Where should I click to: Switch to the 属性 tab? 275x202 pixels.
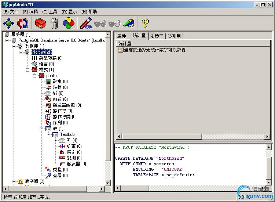click(121, 36)
